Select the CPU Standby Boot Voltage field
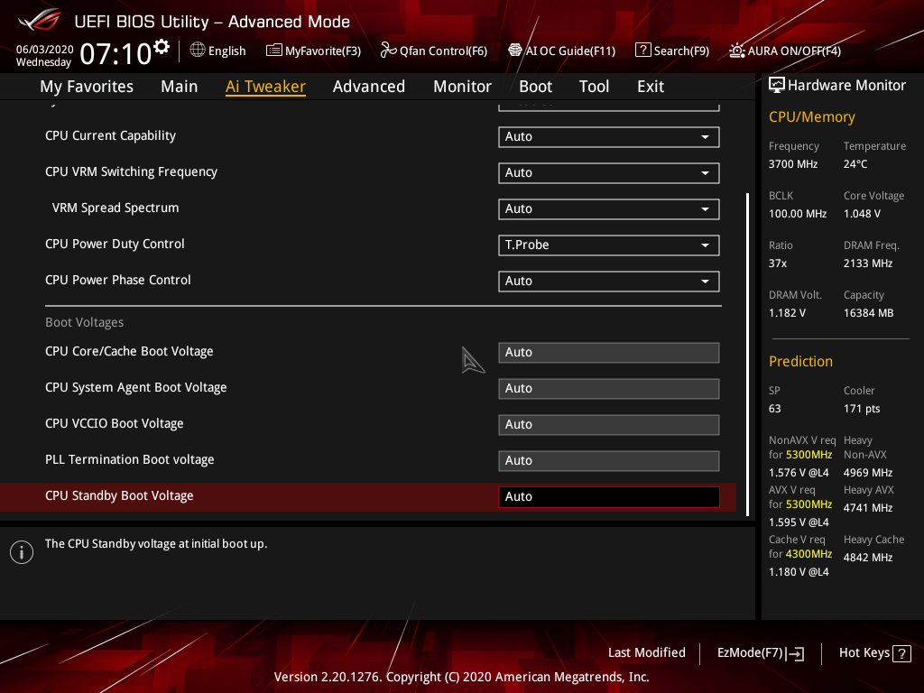This screenshot has height=693, width=924. click(608, 496)
